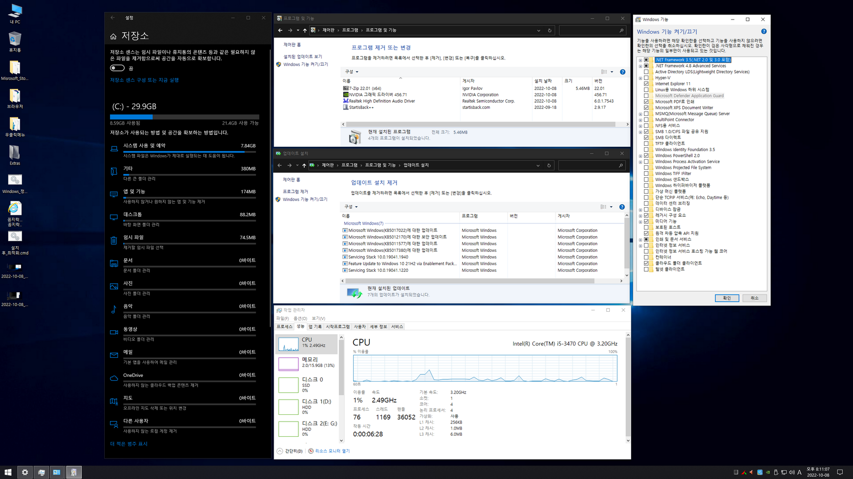This screenshot has height=479, width=853.
Task: Check the Windows 샌드박스 checkbox
Action: (x=646, y=180)
